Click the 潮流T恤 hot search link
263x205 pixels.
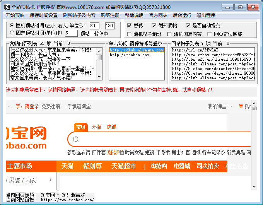(x=116, y=152)
